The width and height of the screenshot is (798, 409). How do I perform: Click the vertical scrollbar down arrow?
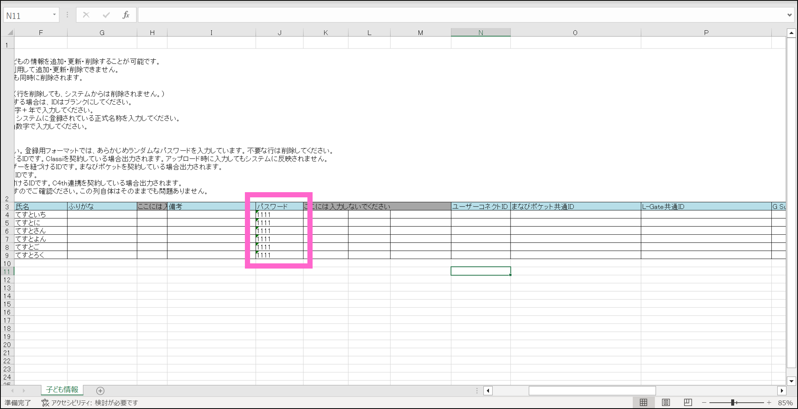click(791, 381)
